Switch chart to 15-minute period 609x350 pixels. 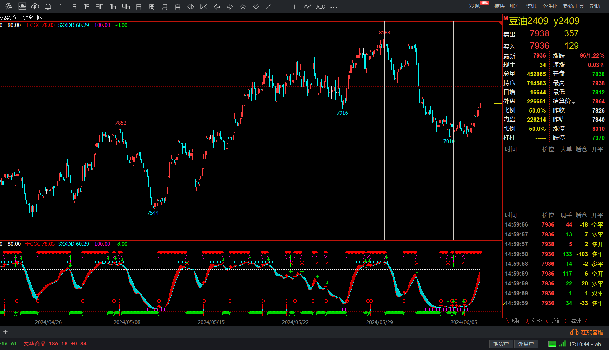(x=87, y=6)
